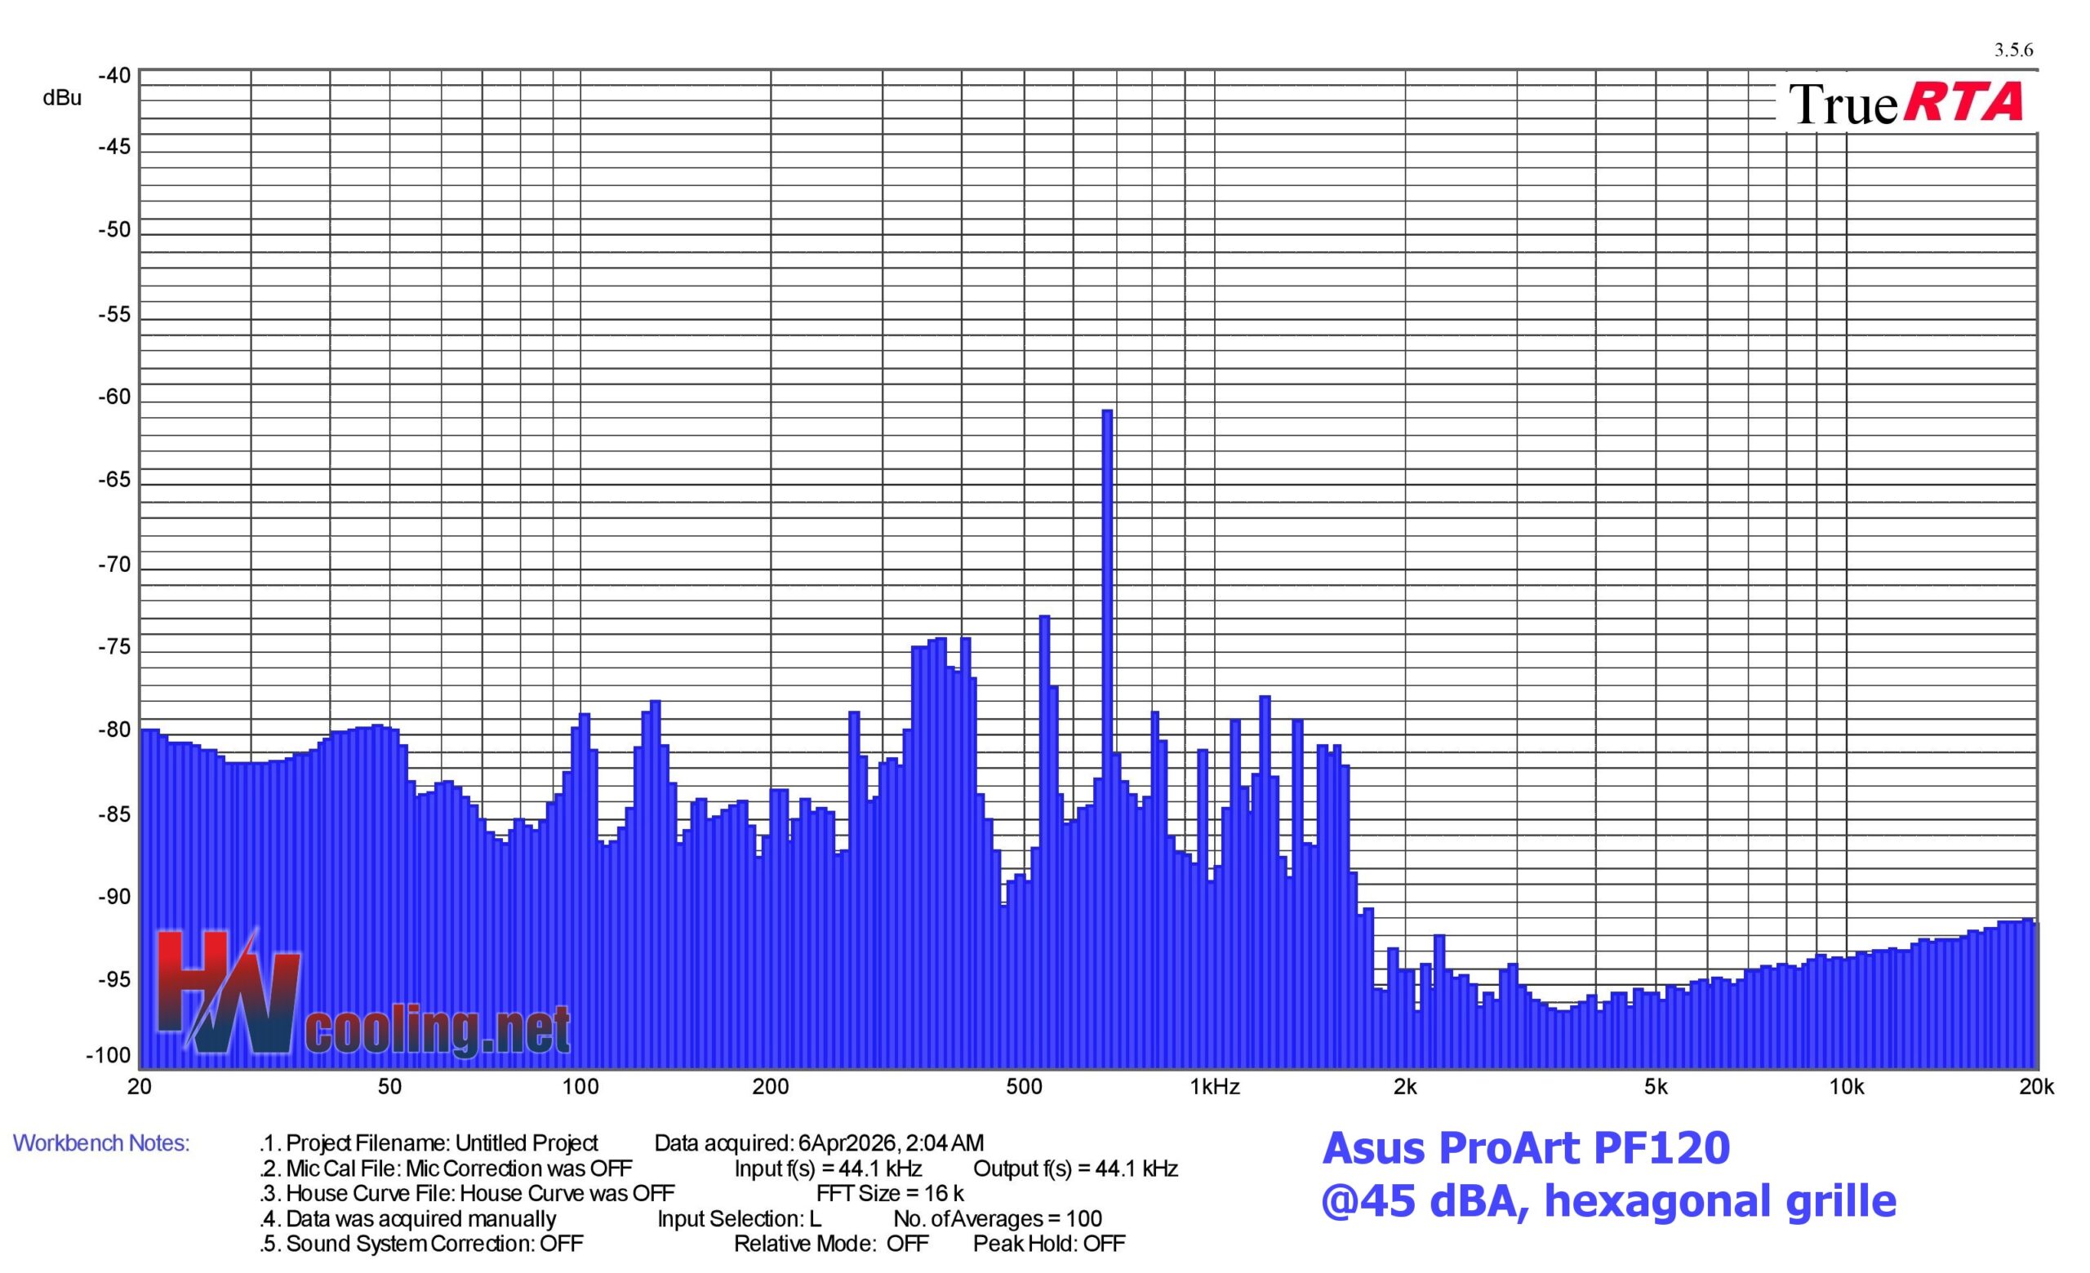Image resolution: width=2090 pixels, height=1273 pixels.
Task: Click the No. of Averages = 100 text
Action: 998,1219
